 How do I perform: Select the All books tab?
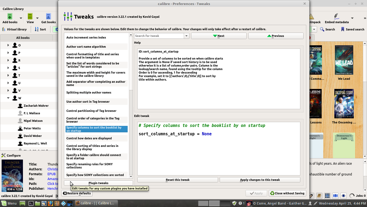[26, 38]
